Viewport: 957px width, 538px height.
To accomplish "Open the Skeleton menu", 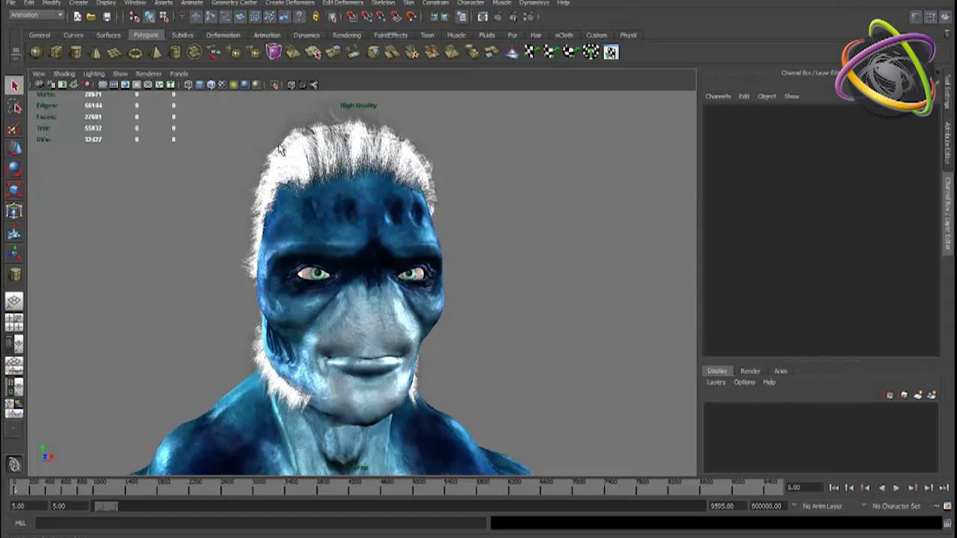I will [384, 3].
